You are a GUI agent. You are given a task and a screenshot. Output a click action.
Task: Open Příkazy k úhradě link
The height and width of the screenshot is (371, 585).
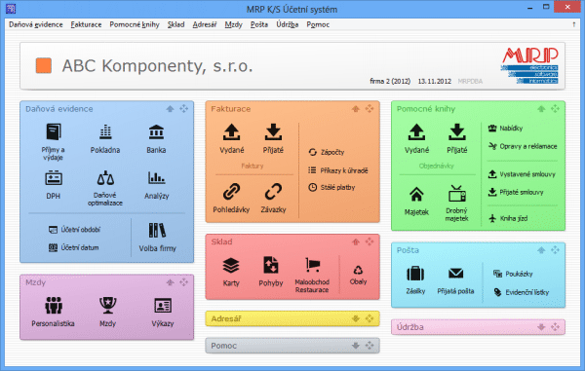pyautogui.click(x=338, y=170)
